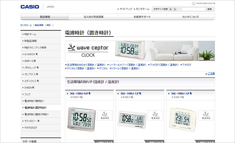Open the カシオについて tab

(190, 17)
